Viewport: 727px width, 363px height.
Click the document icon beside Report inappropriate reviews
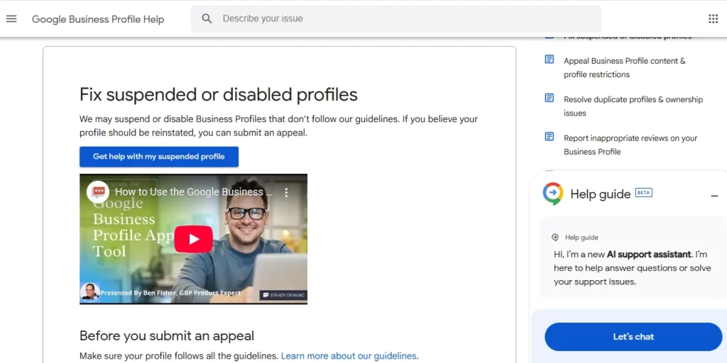549,136
